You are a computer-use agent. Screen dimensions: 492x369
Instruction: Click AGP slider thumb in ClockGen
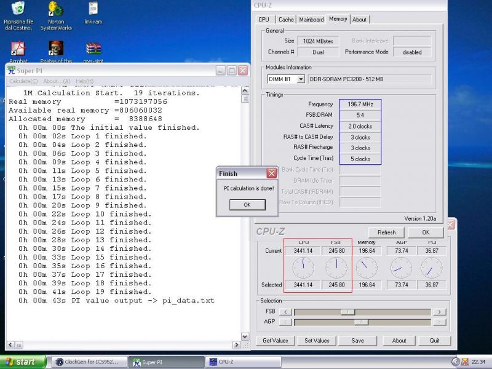[x=361, y=322]
